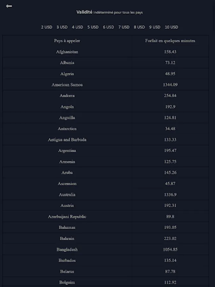The image size is (215, 287).
Task: Select American Samoa in the list
Action: (67, 85)
